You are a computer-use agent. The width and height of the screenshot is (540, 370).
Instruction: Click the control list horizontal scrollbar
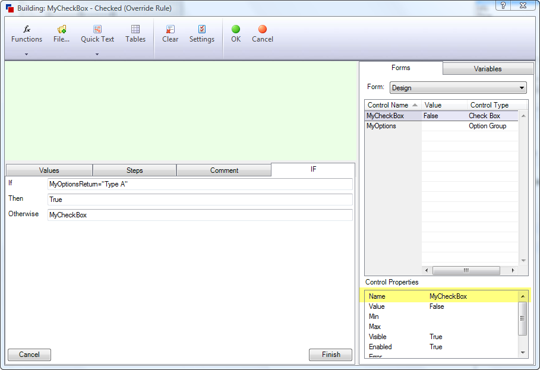pyautogui.click(x=466, y=270)
